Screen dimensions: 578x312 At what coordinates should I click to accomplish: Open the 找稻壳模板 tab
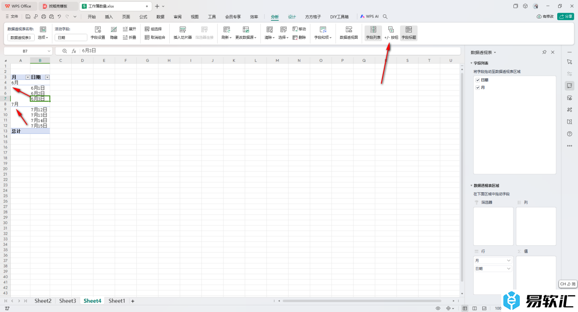58,6
